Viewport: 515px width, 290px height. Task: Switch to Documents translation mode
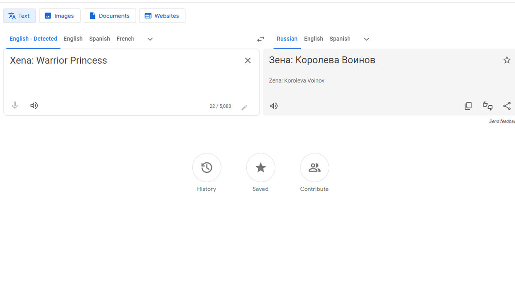pyautogui.click(x=110, y=16)
